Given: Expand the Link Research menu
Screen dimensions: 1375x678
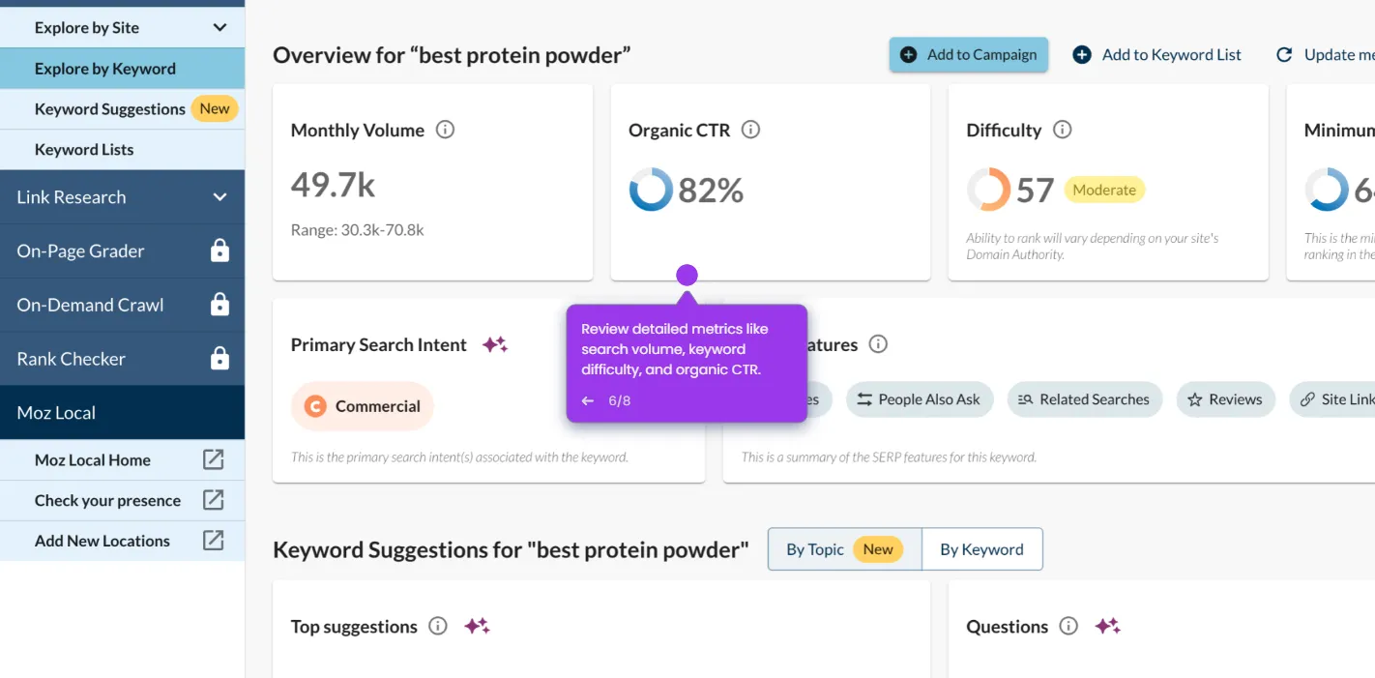Looking at the screenshot, I should (122, 197).
